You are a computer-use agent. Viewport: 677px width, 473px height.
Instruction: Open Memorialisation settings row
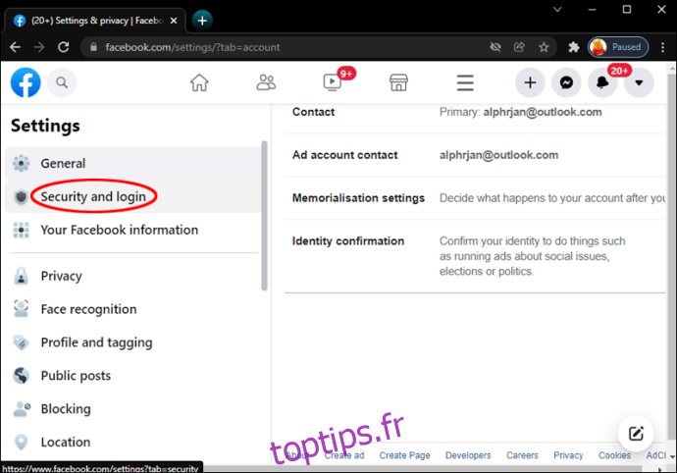pos(475,198)
